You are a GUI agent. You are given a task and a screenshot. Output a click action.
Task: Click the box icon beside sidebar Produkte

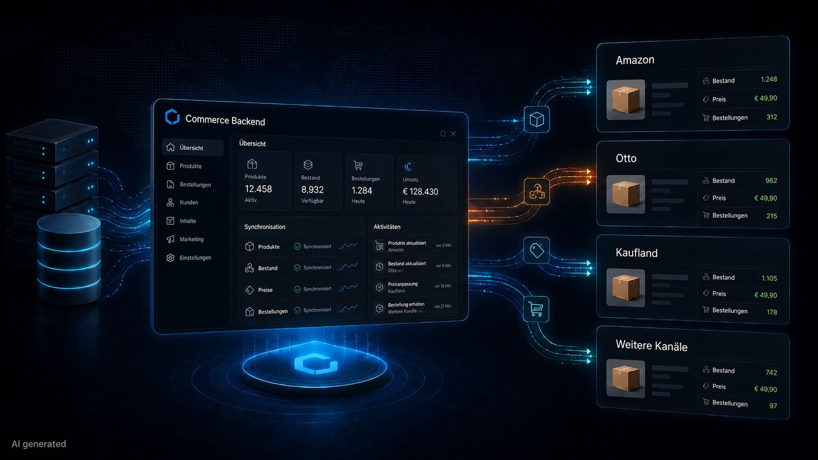click(x=170, y=166)
